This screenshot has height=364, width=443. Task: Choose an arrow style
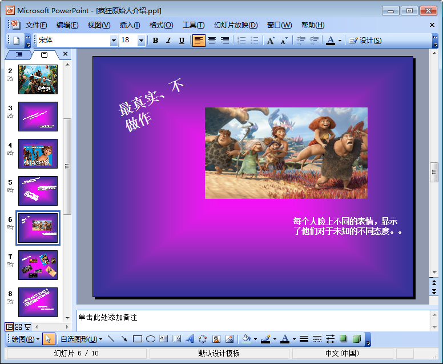pos(330,339)
